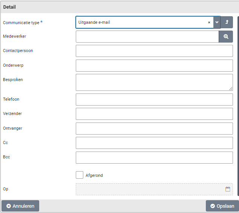Screen dimensions: 239x213
Task: Clear the selected Communicatie type value
Action: pos(209,23)
